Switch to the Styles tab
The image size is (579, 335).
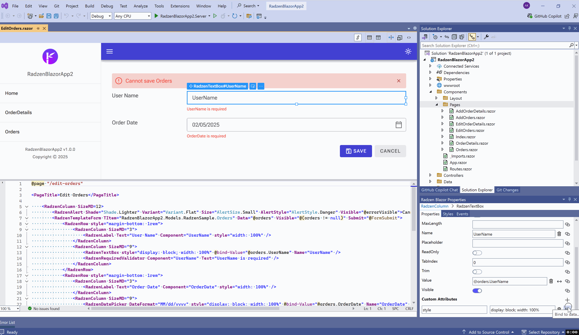448,214
